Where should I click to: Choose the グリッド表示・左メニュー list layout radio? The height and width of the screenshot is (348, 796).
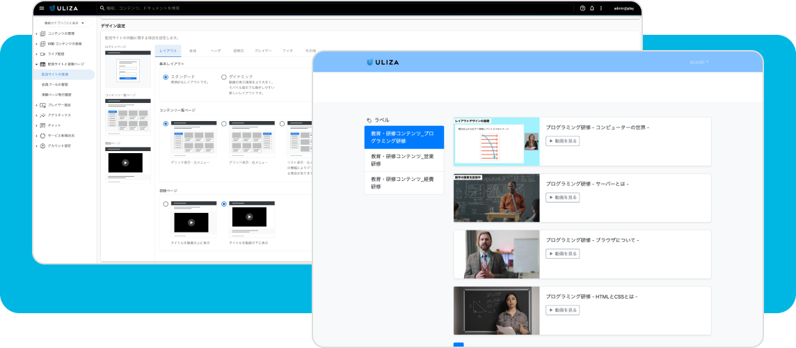point(166,123)
